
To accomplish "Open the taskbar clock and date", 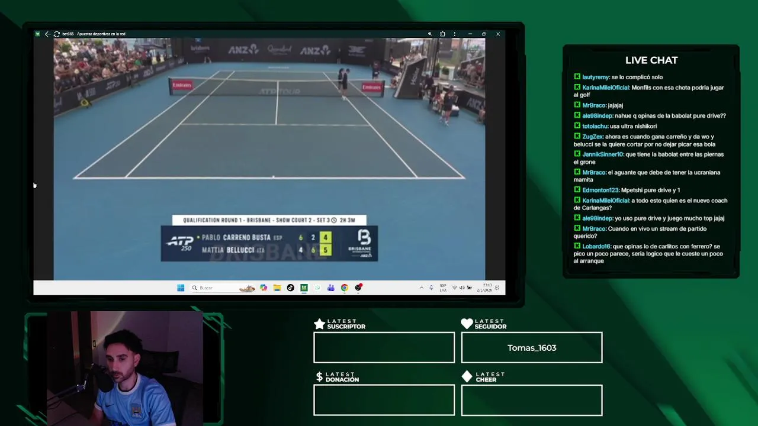I will point(484,288).
